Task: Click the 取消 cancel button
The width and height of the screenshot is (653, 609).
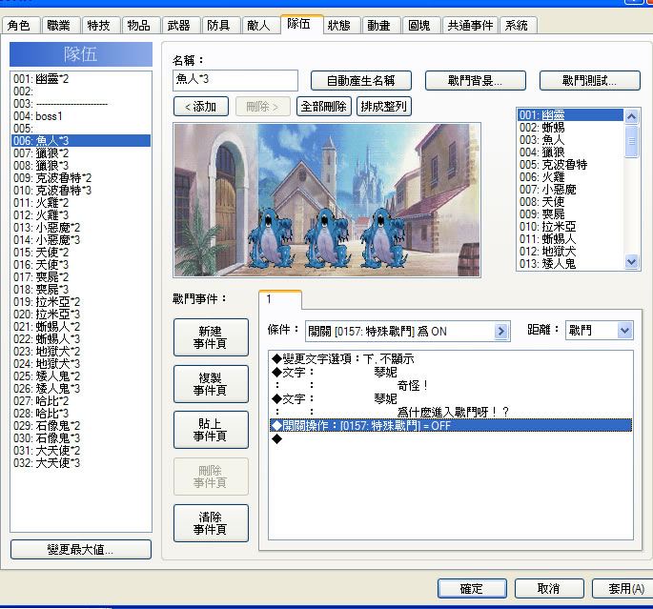Action: (549, 589)
